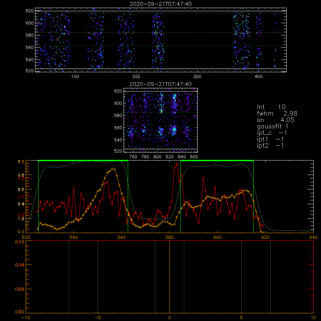
Task: Click x-axis label -10 of bottom plot
Action: 26,318
